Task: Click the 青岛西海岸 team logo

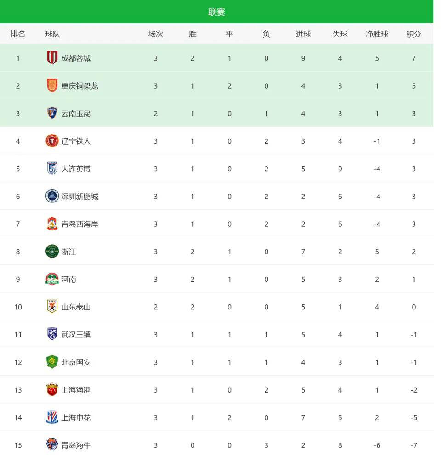Action: (x=52, y=224)
